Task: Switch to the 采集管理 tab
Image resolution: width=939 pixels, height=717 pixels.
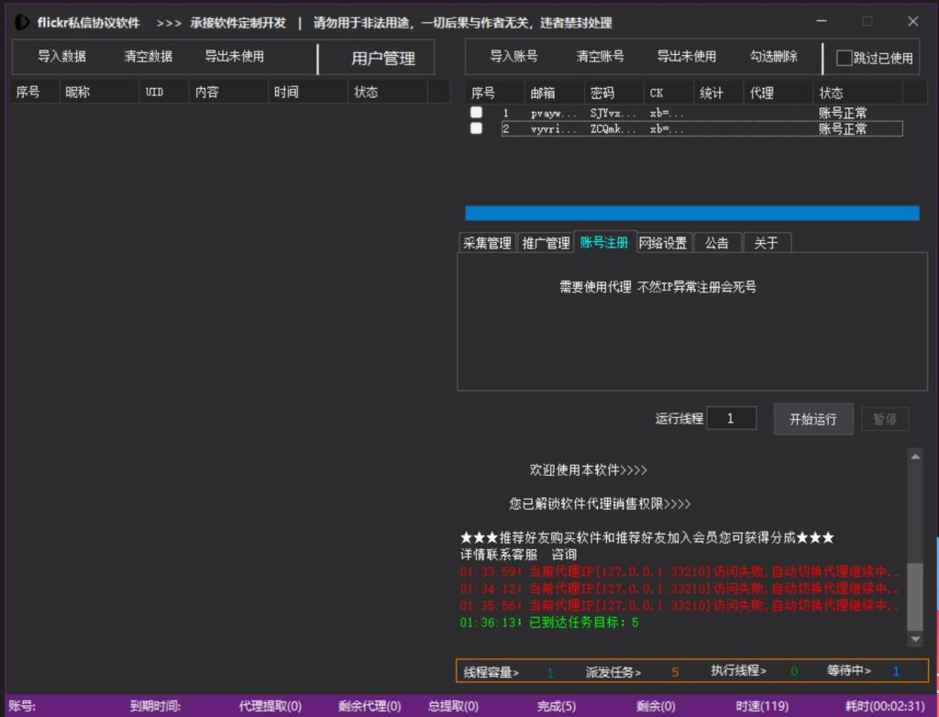Action: [x=487, y=243]
